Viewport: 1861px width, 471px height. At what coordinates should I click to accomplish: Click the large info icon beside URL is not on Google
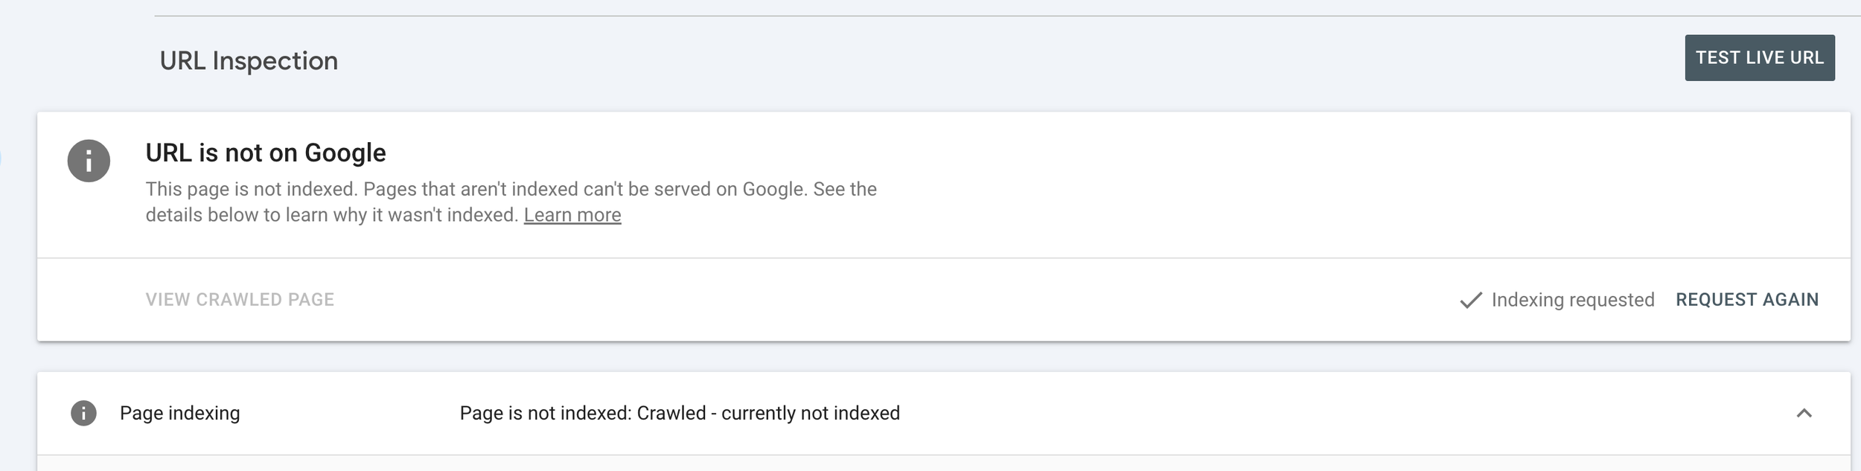coord(89,161)
